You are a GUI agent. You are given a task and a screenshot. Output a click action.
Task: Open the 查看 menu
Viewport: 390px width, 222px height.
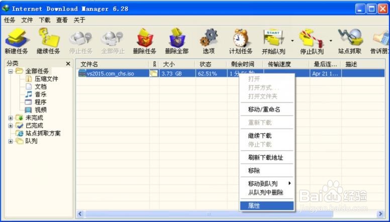(x=62, y=20)
